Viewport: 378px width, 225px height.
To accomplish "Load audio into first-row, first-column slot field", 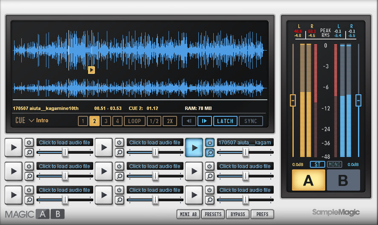I will [x=65, y=142].
